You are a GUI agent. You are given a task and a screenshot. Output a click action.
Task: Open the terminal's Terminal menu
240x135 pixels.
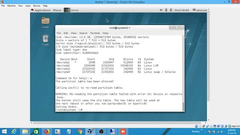click(95, 33)
